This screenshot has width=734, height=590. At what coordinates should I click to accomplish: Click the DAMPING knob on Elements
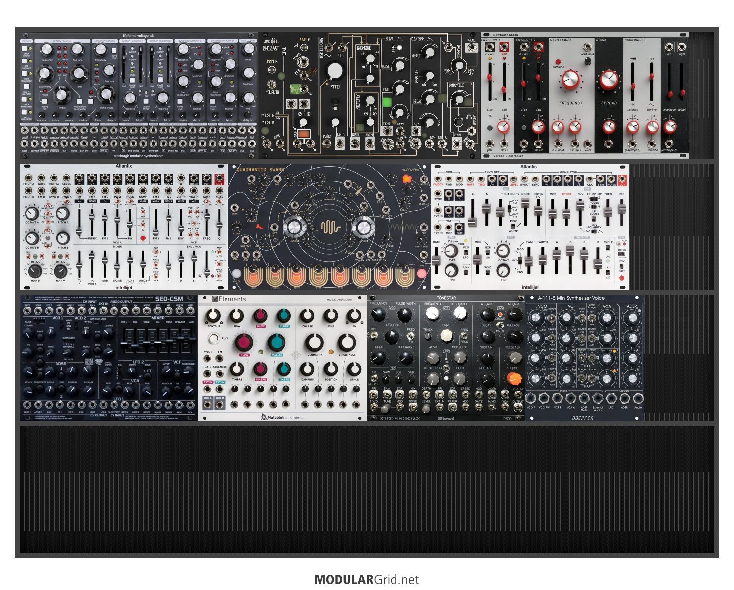tap(307, 369)
